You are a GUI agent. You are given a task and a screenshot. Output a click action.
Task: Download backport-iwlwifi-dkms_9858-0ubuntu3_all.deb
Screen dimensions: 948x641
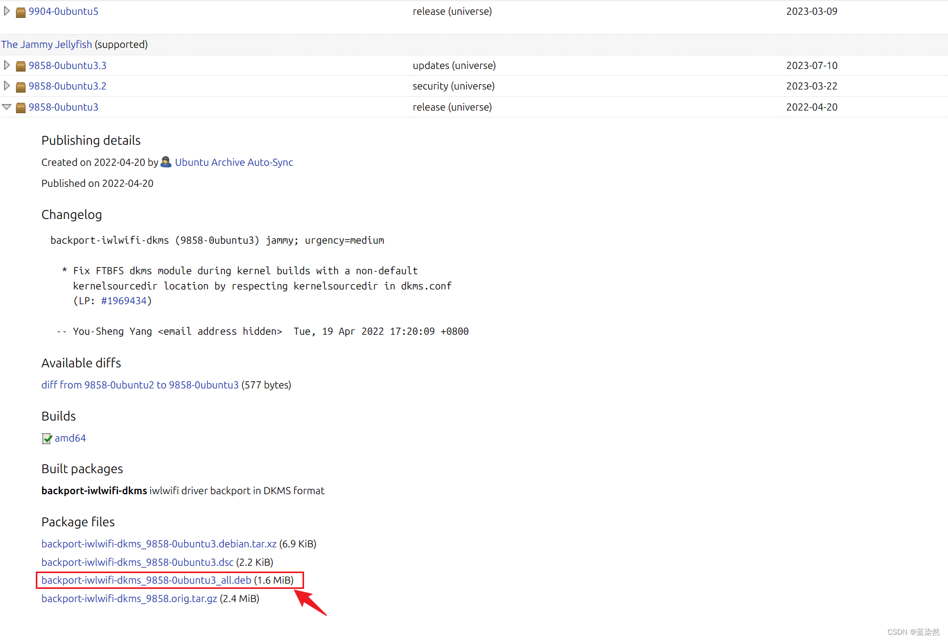tap(146, 580)
